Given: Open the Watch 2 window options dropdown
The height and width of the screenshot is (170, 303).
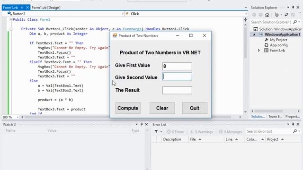Looking at the screenshot, I should 136,124.
